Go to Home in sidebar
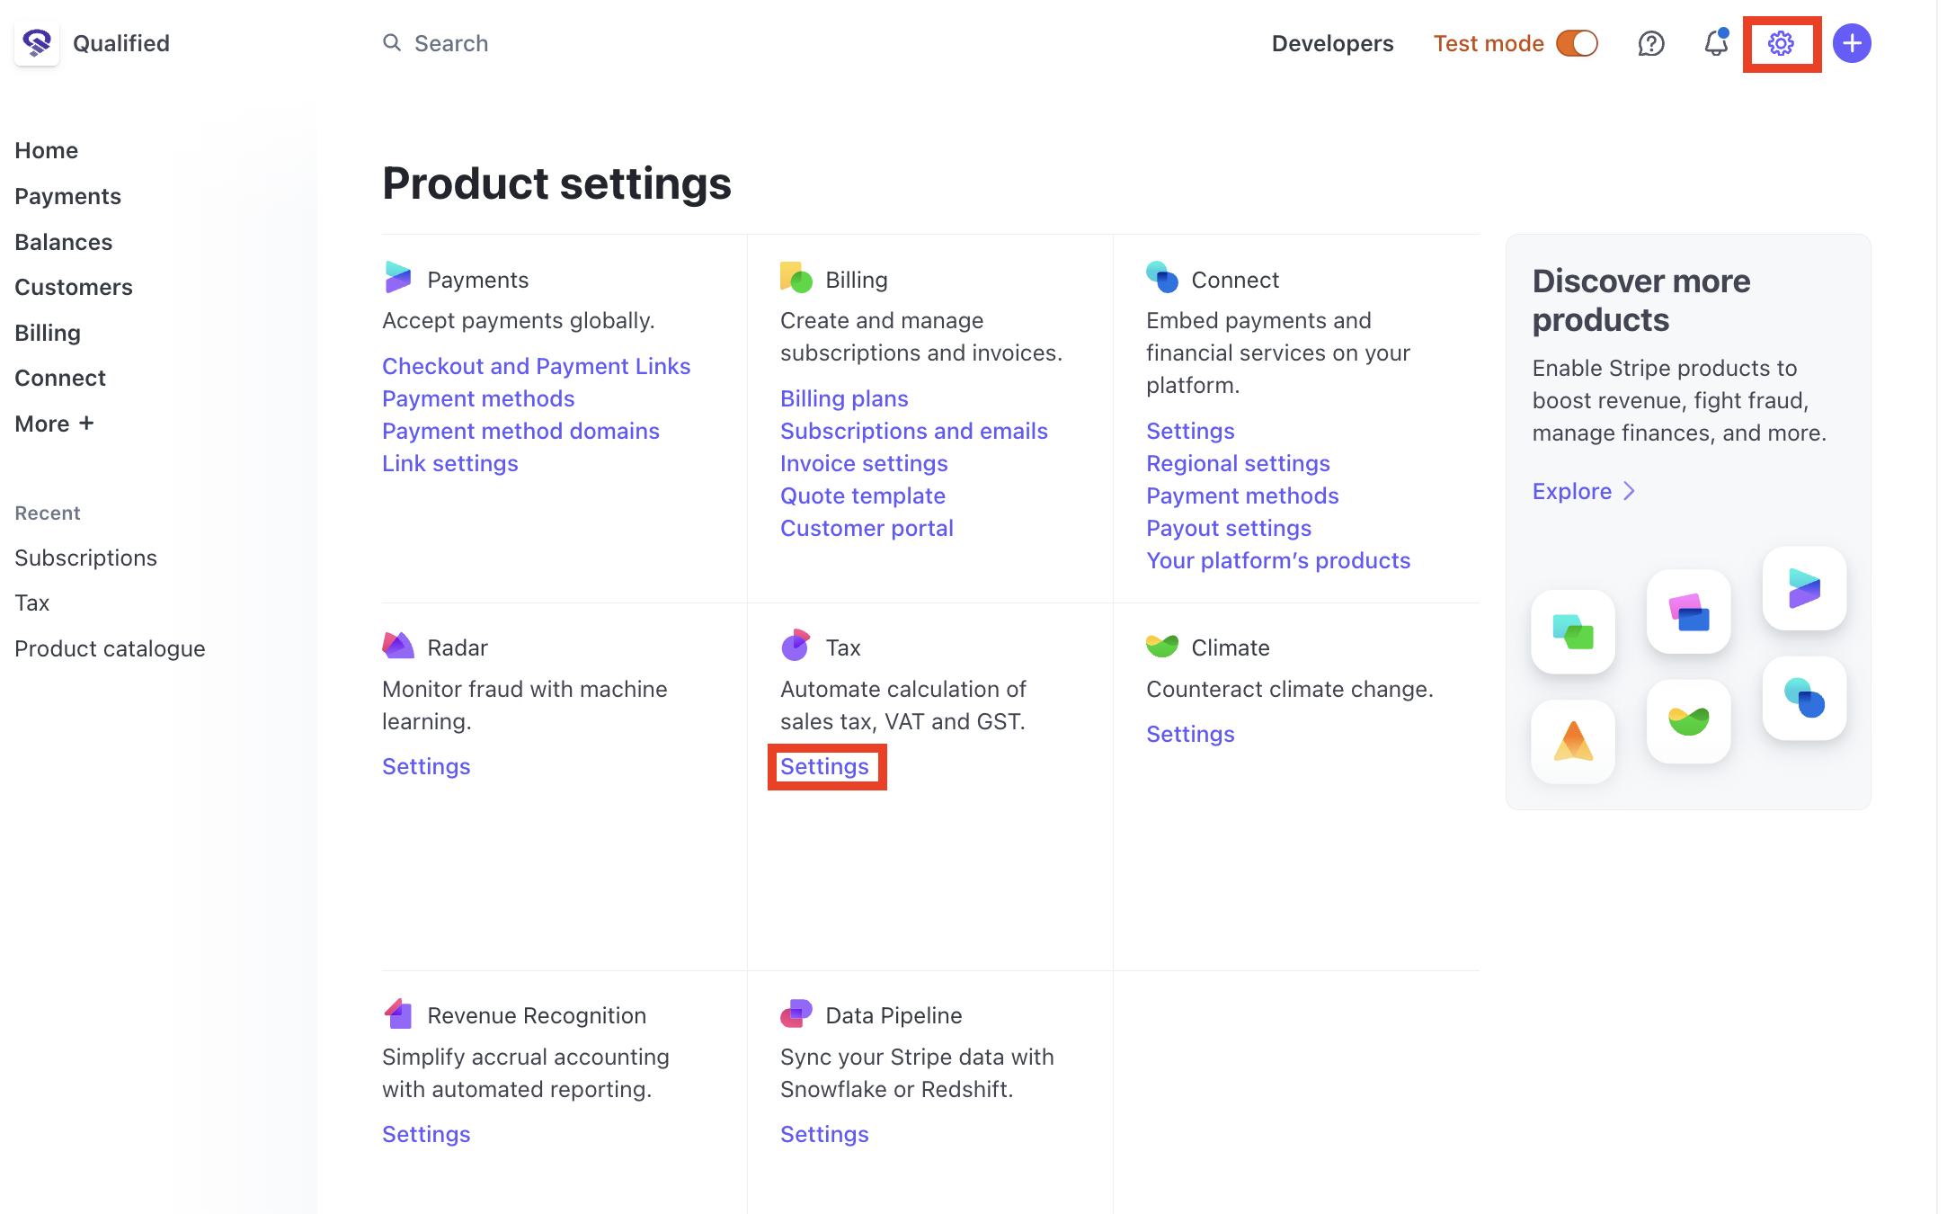The width and height of the screenshot is (1947, 1214). coord(46,150)
